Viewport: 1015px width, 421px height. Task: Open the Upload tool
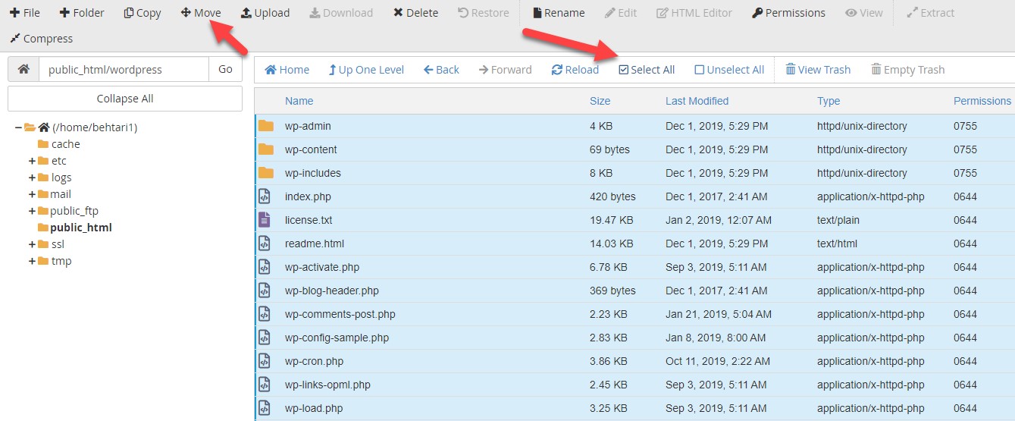(x=265, y=13)
